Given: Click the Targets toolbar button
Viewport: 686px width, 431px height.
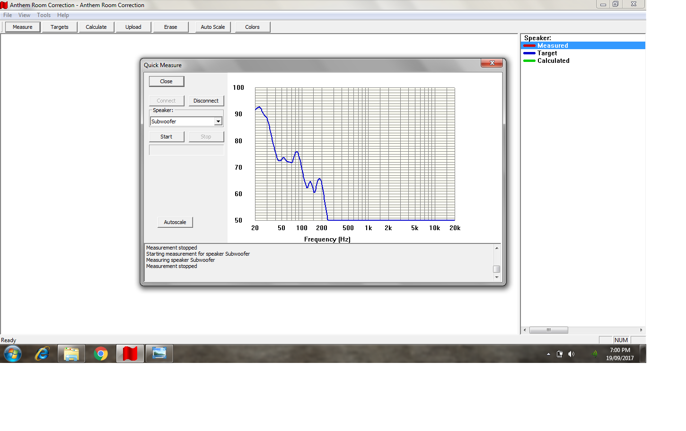Looking at the screenshot, I should (x=60, y=27).
